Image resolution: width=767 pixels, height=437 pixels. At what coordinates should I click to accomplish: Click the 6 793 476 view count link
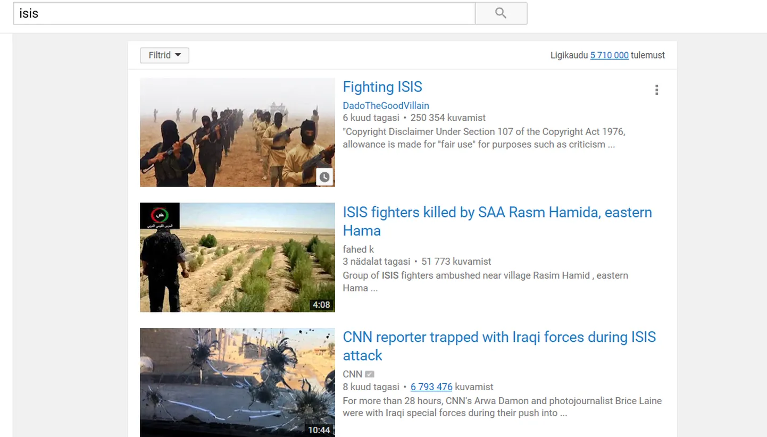click(x=431, y=387)
